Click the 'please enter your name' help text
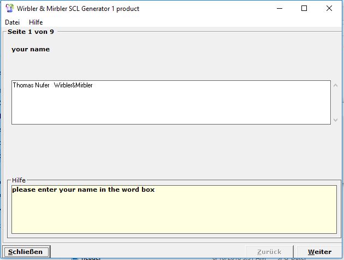Screen dimensions: 344x260 (x=83, y=190)
